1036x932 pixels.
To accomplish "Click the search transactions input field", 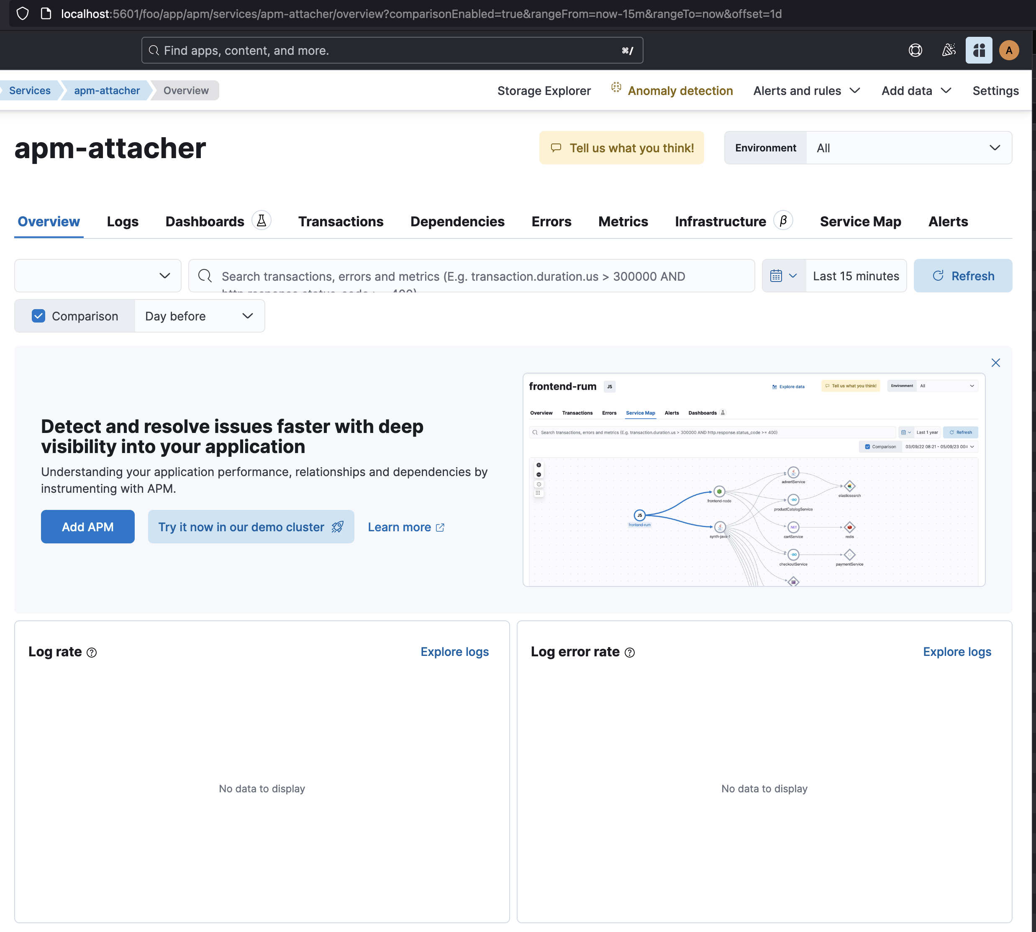I will 472,275.
